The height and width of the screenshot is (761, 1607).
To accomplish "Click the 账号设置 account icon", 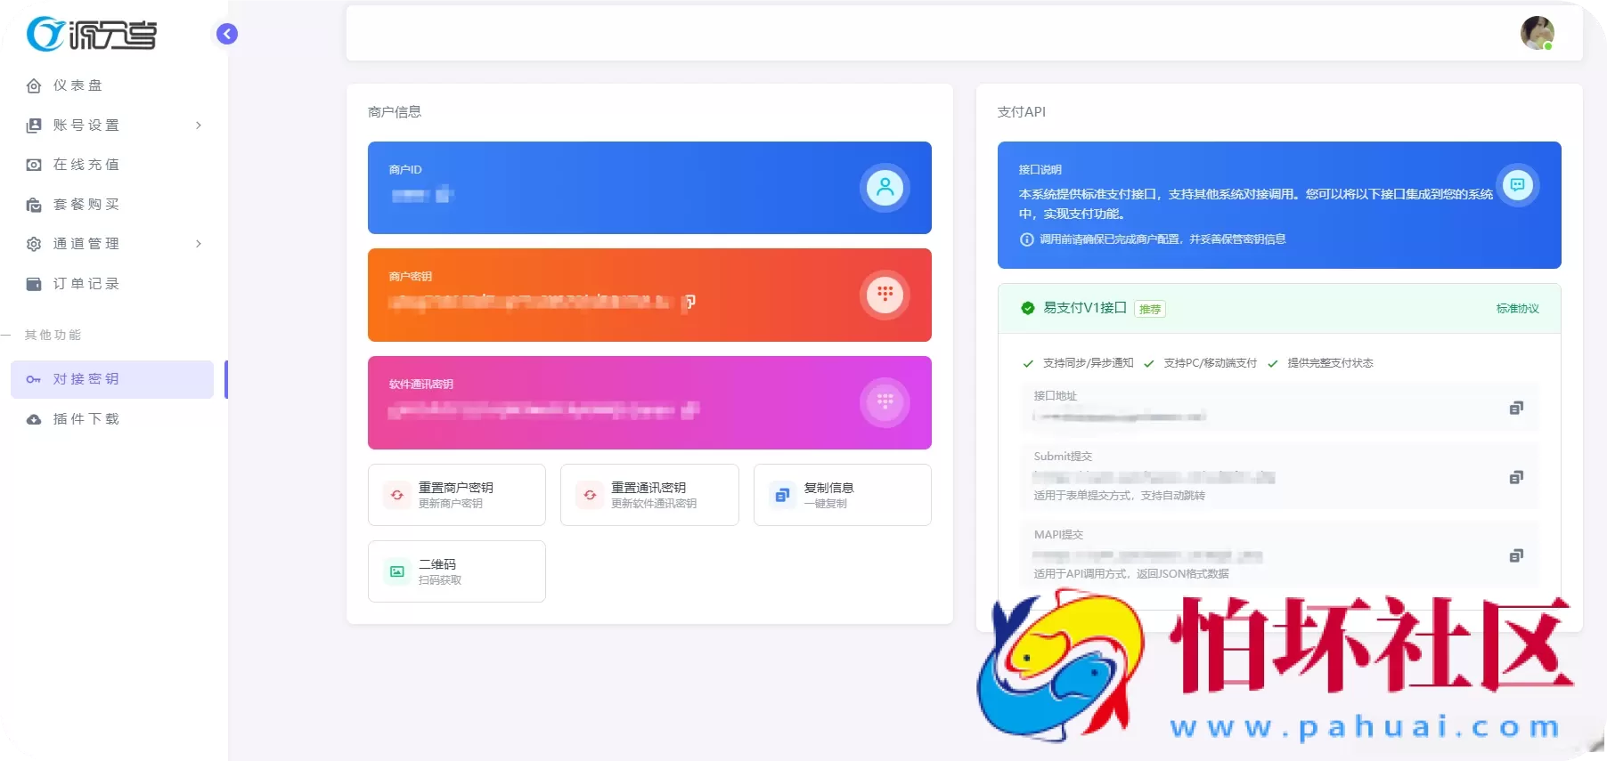I will click(34, 125).
